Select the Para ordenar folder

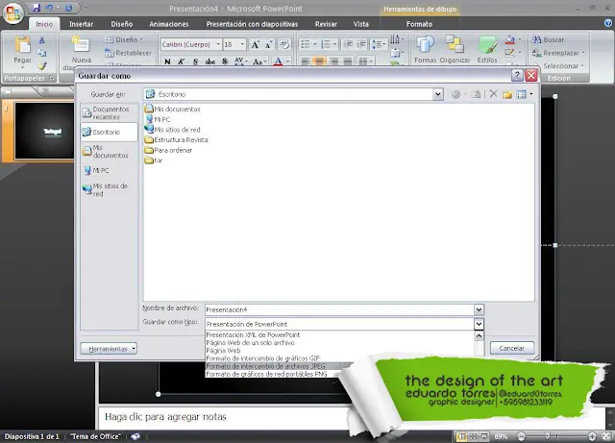click(173, 150)
